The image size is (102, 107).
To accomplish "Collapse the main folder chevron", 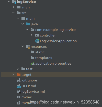I will (18, 18).
